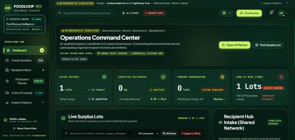This screenshot has width=295, height=140.
Task: Open the kitchen role selector dropdown
Action: pyautogui.click(x=227, y=13)
